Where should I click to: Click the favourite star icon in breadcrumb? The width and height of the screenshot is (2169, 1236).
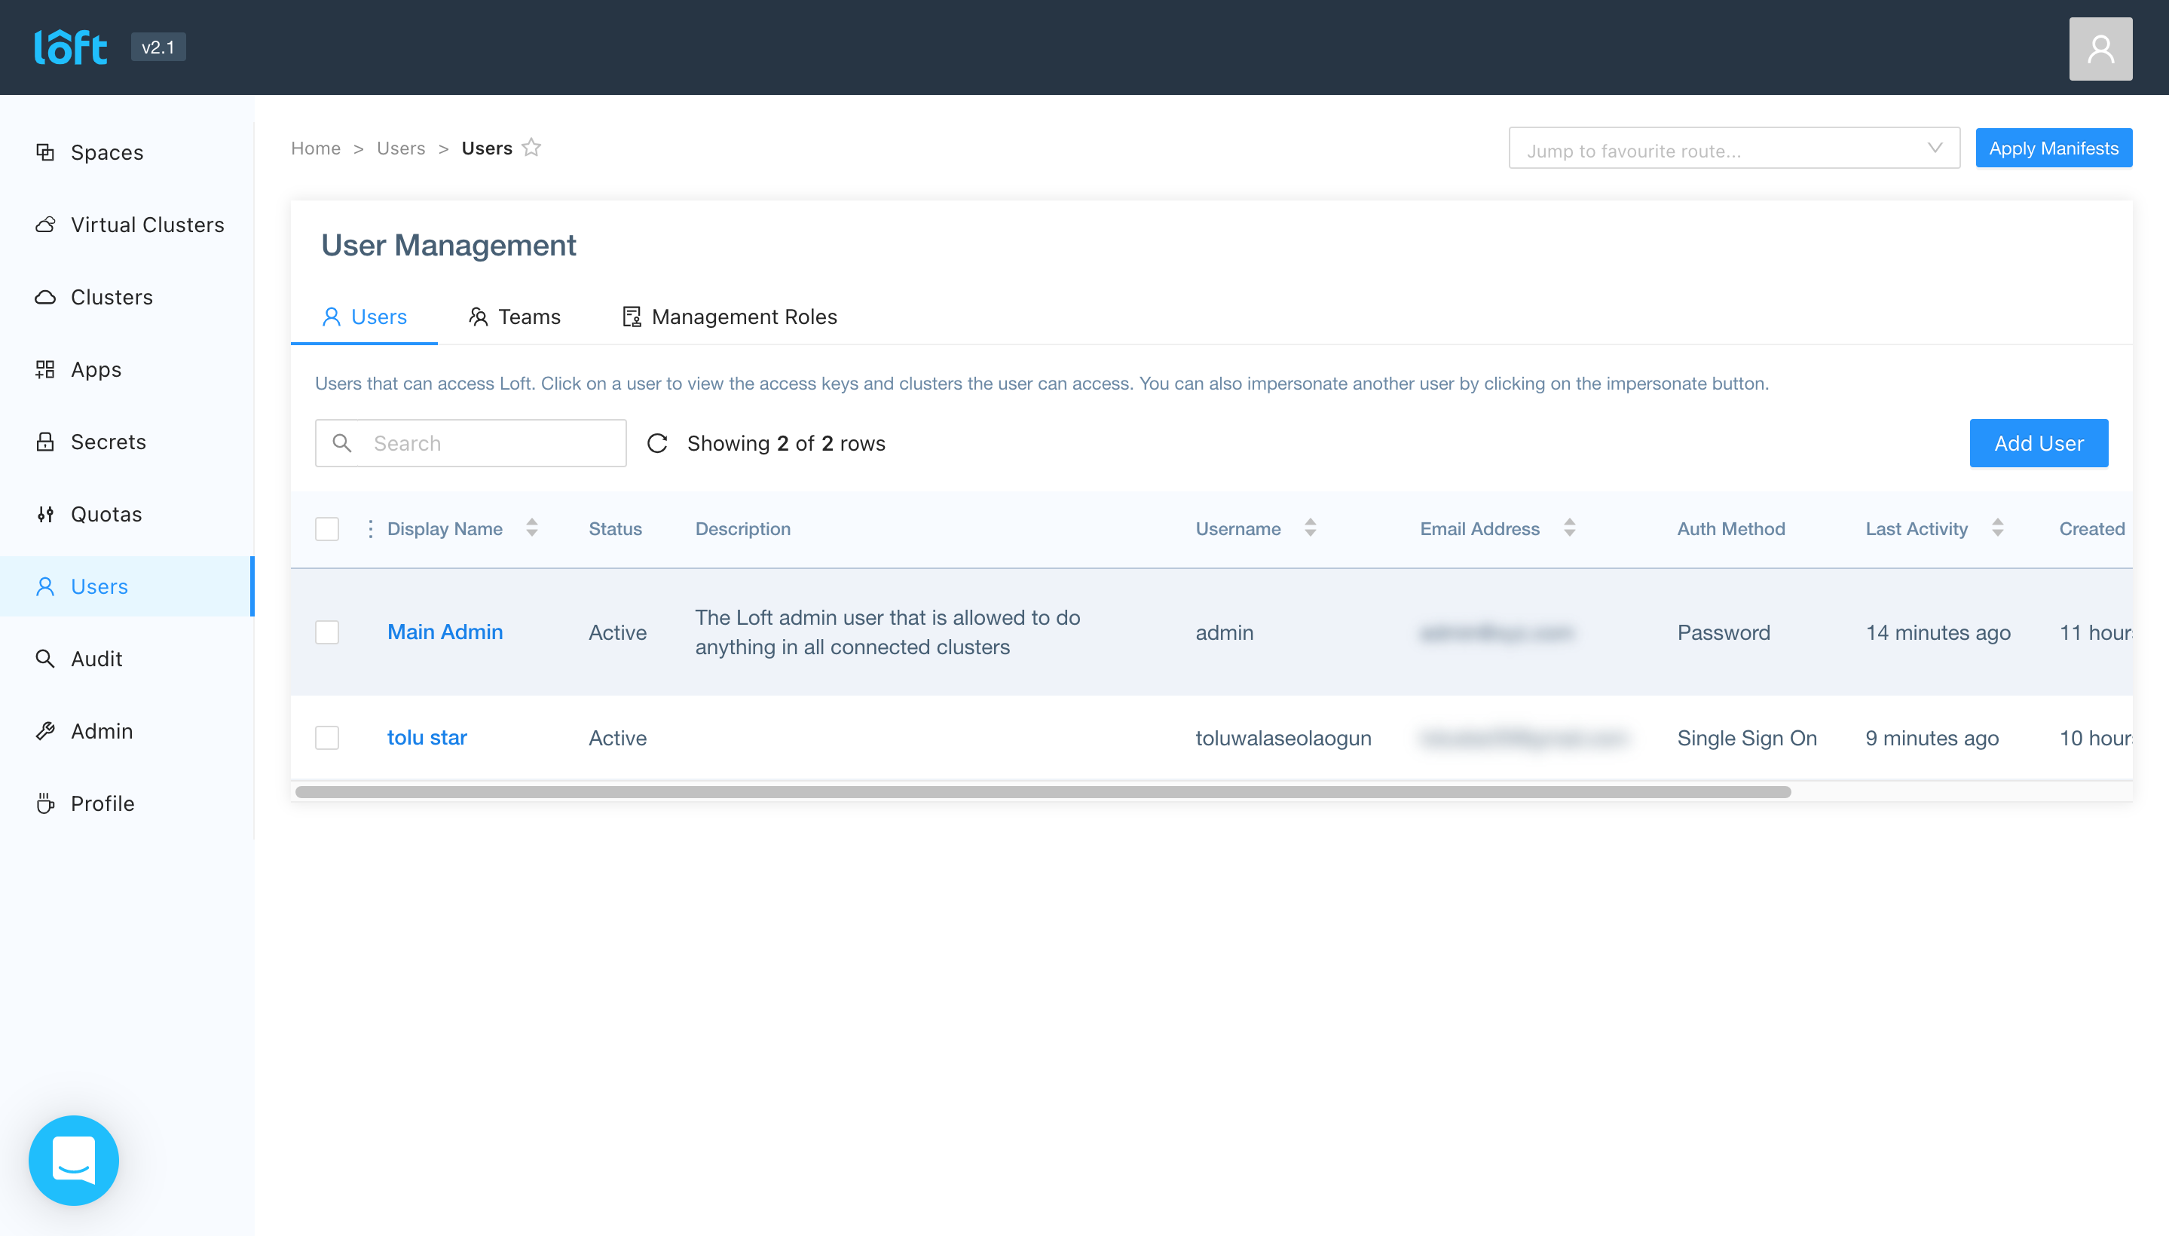point(531,148)
